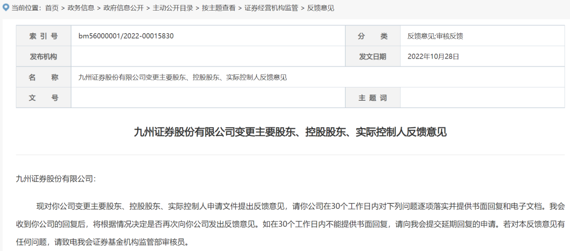Select the document name in the 名称 row
This screenshot has width=570, height=251.
(183, 78)
